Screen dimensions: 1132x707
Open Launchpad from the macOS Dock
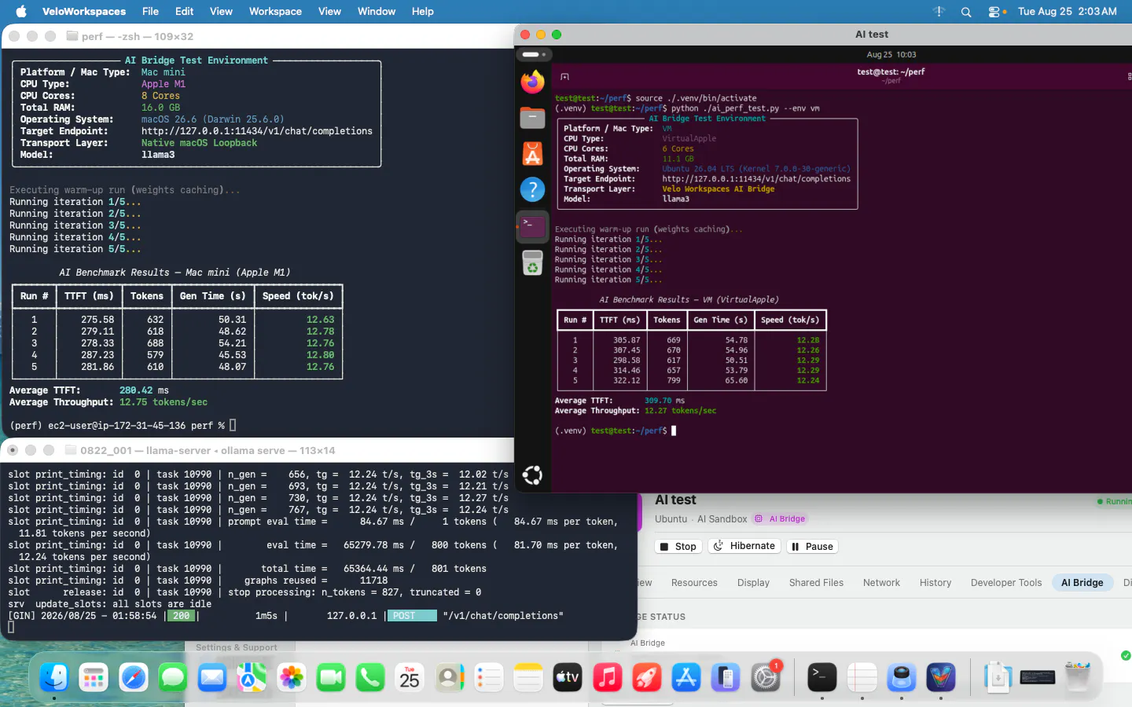94,677
